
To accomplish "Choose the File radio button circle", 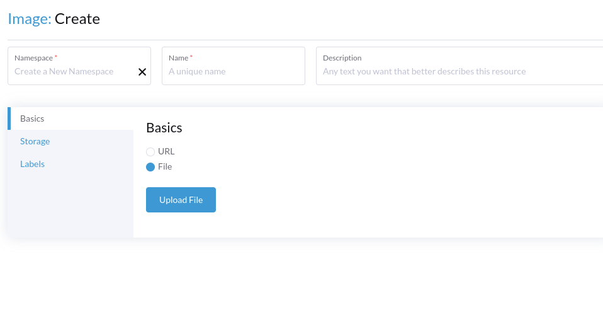I will point(150,167).
